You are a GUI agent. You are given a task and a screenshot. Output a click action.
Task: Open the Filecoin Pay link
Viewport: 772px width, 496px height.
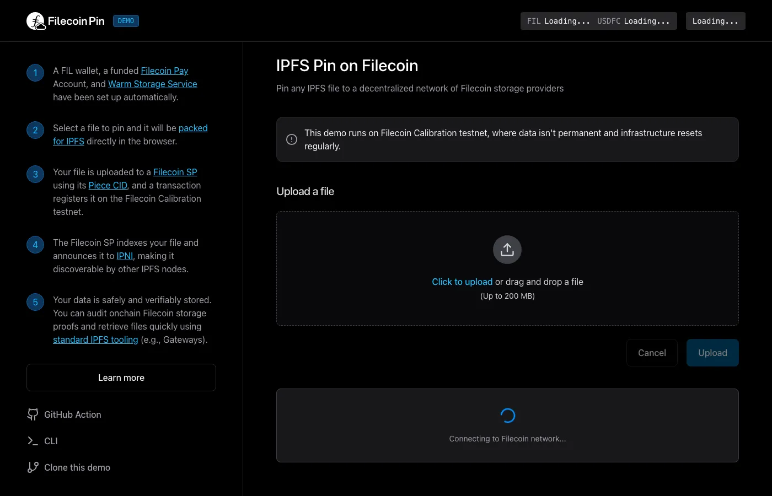click(x=164, y=71)
